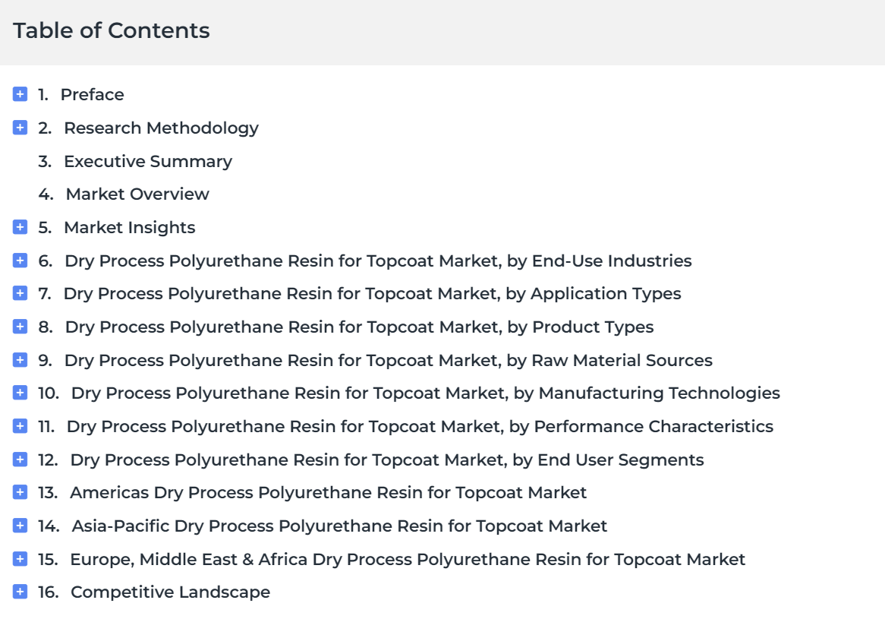The width and height of the screenshot is (885, 619).
Task: Select the Market Overview entry
Action: tap(137, 194)
